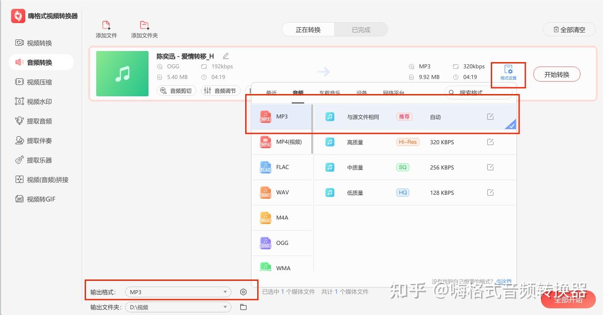
Task: Click the 开始转换 button
Action: [556, 75]
